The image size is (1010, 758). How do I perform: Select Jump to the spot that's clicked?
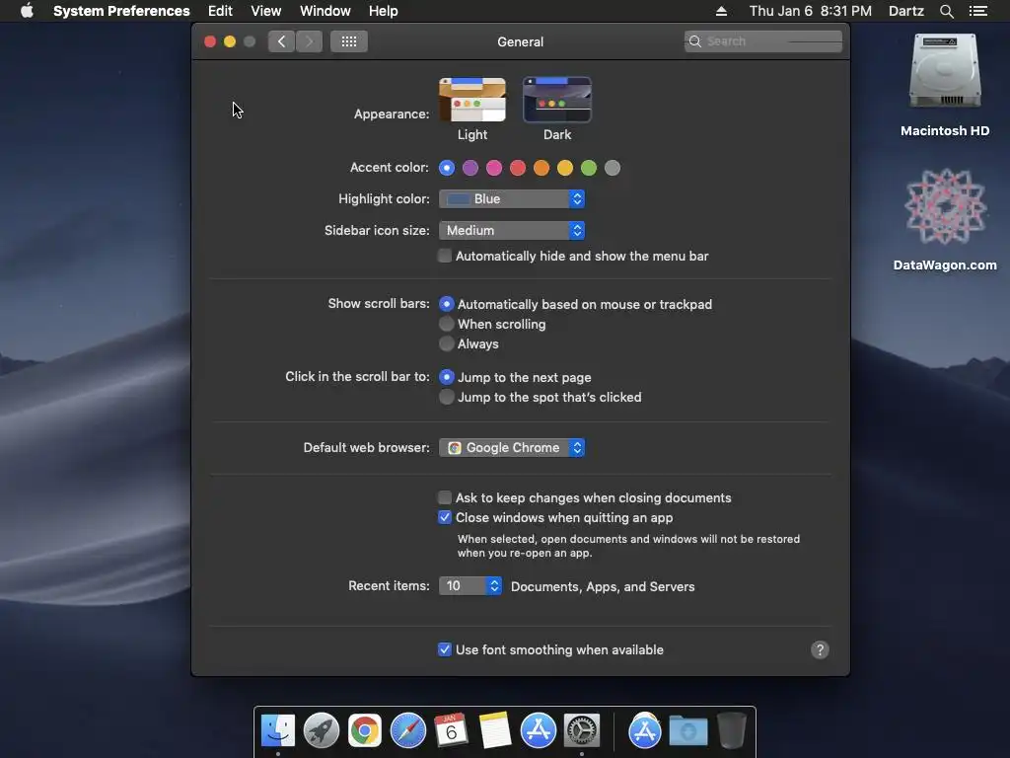tap(447, 397)
